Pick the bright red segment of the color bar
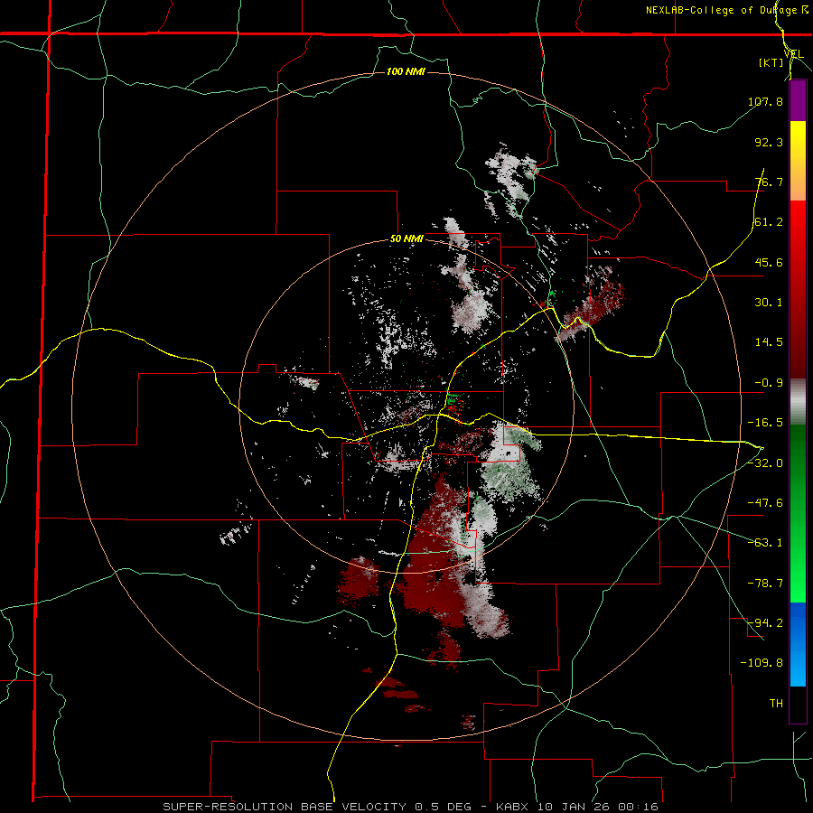Image resolution: width=813 pixels, height=813 pixels. click(x=798, y=220)
